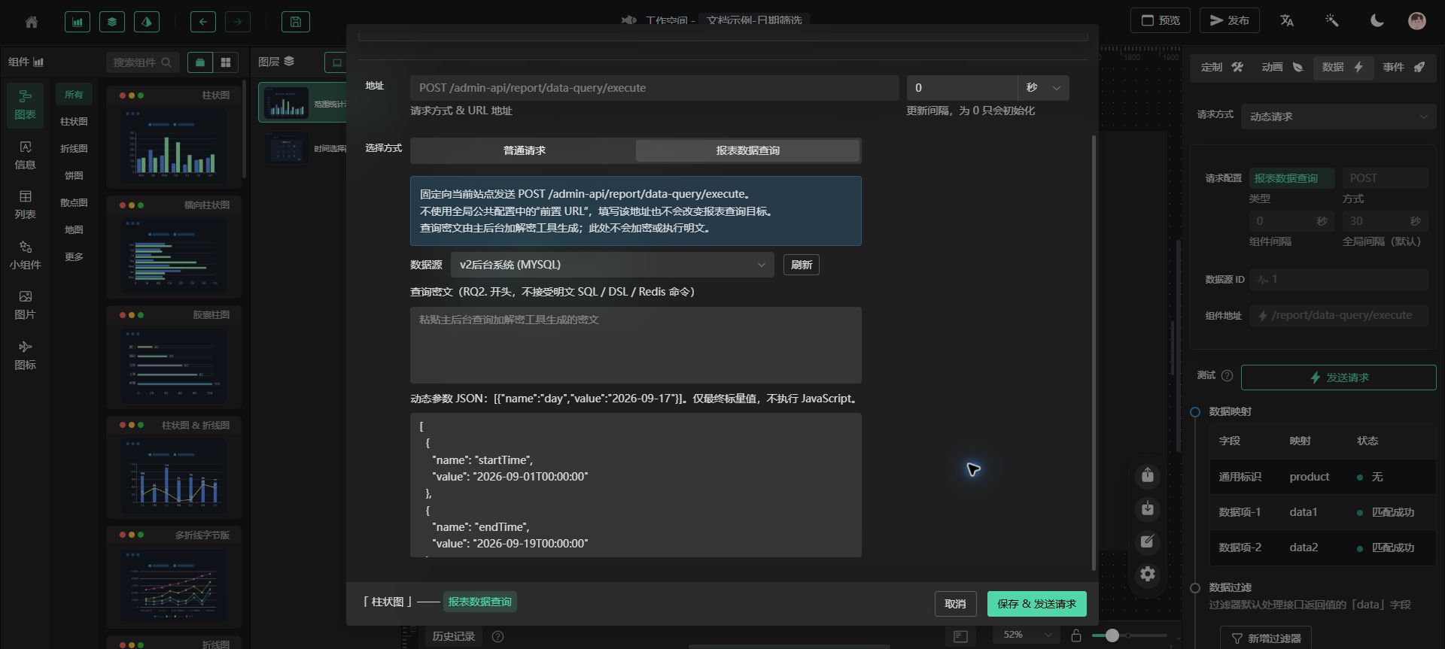Click the 查询密文 ciphertext text area

tap(635, 345)
